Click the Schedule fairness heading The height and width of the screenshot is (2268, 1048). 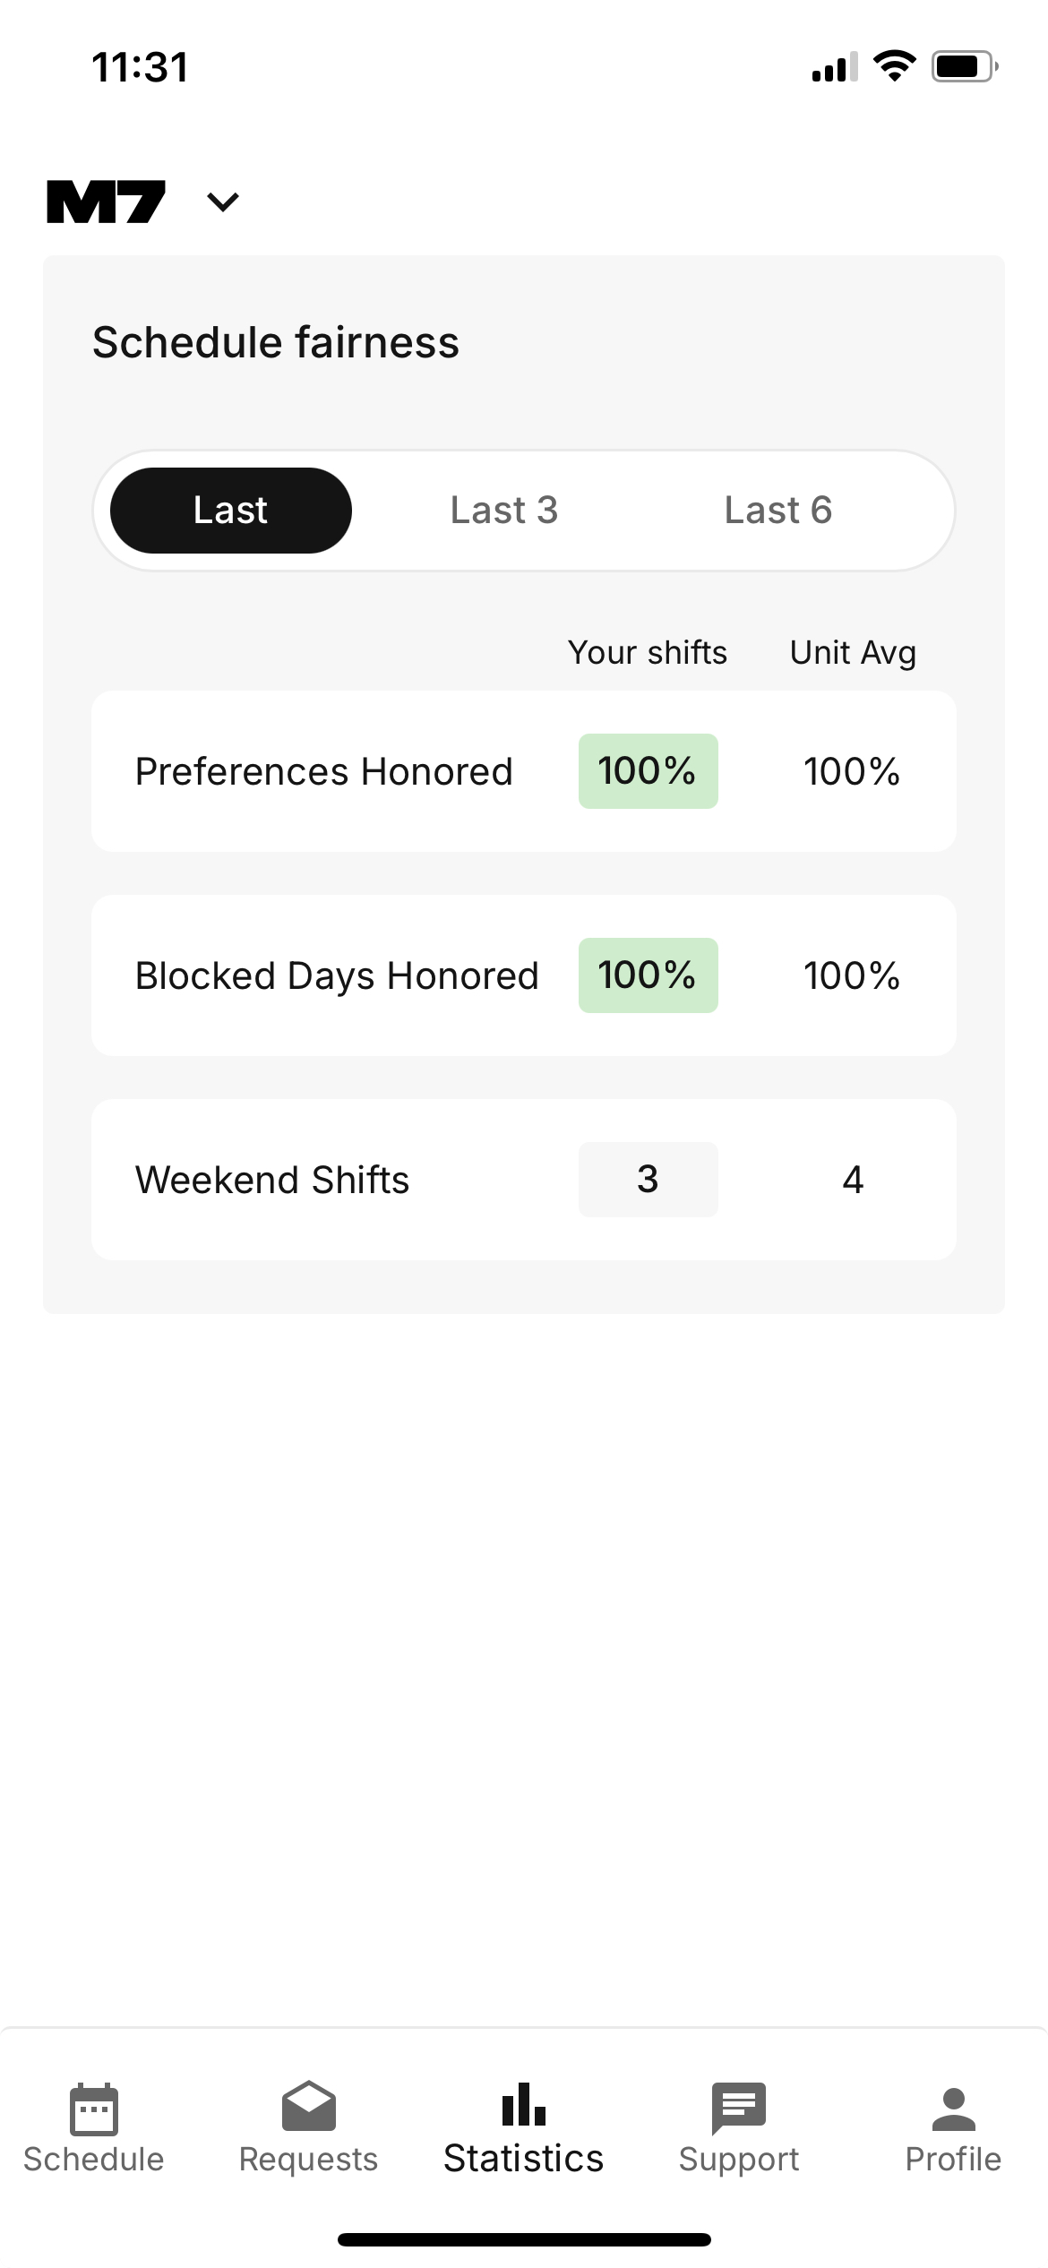(x=276, y=342)
